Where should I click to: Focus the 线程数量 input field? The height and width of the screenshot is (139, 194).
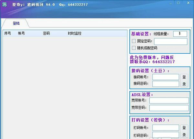click(x=180, y=34)
